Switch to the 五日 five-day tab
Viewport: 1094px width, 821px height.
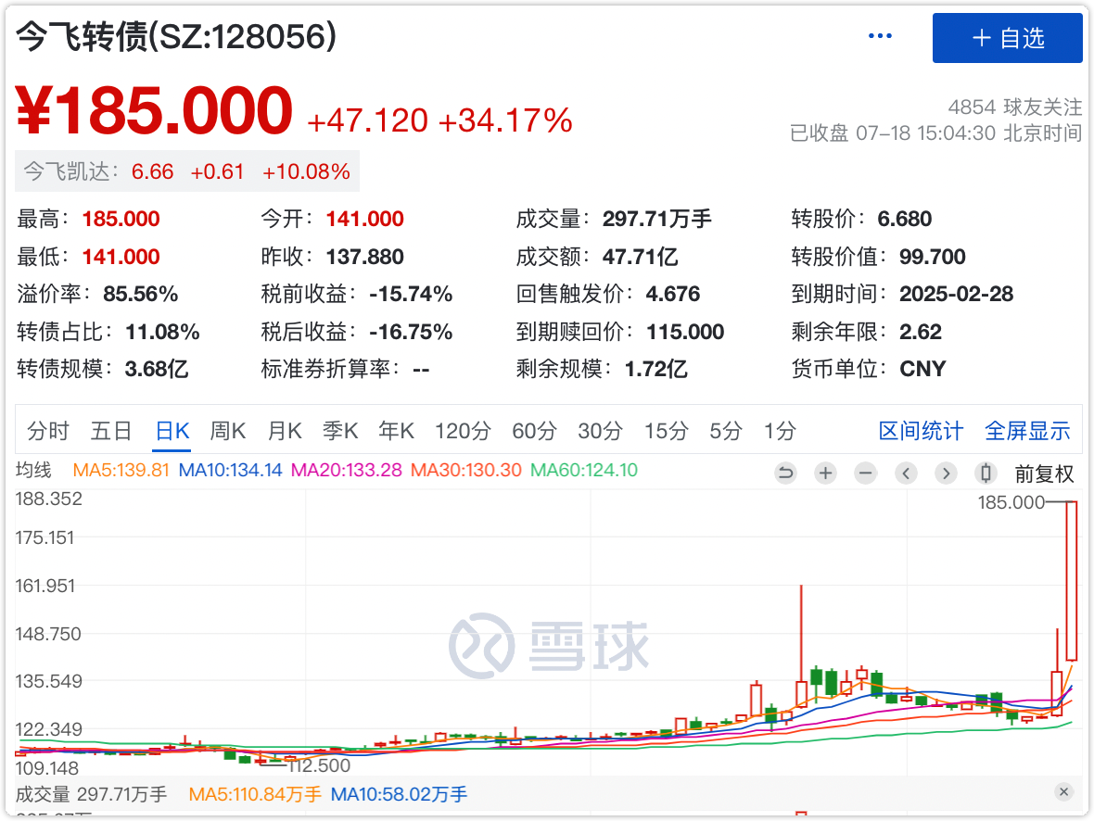[111, 431]
